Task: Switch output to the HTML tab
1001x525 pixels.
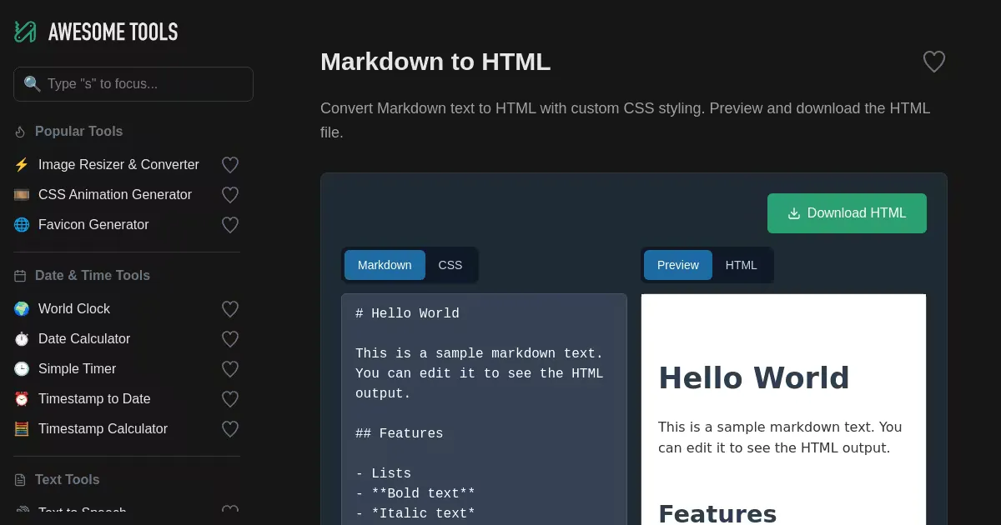Action: point(741,265)
